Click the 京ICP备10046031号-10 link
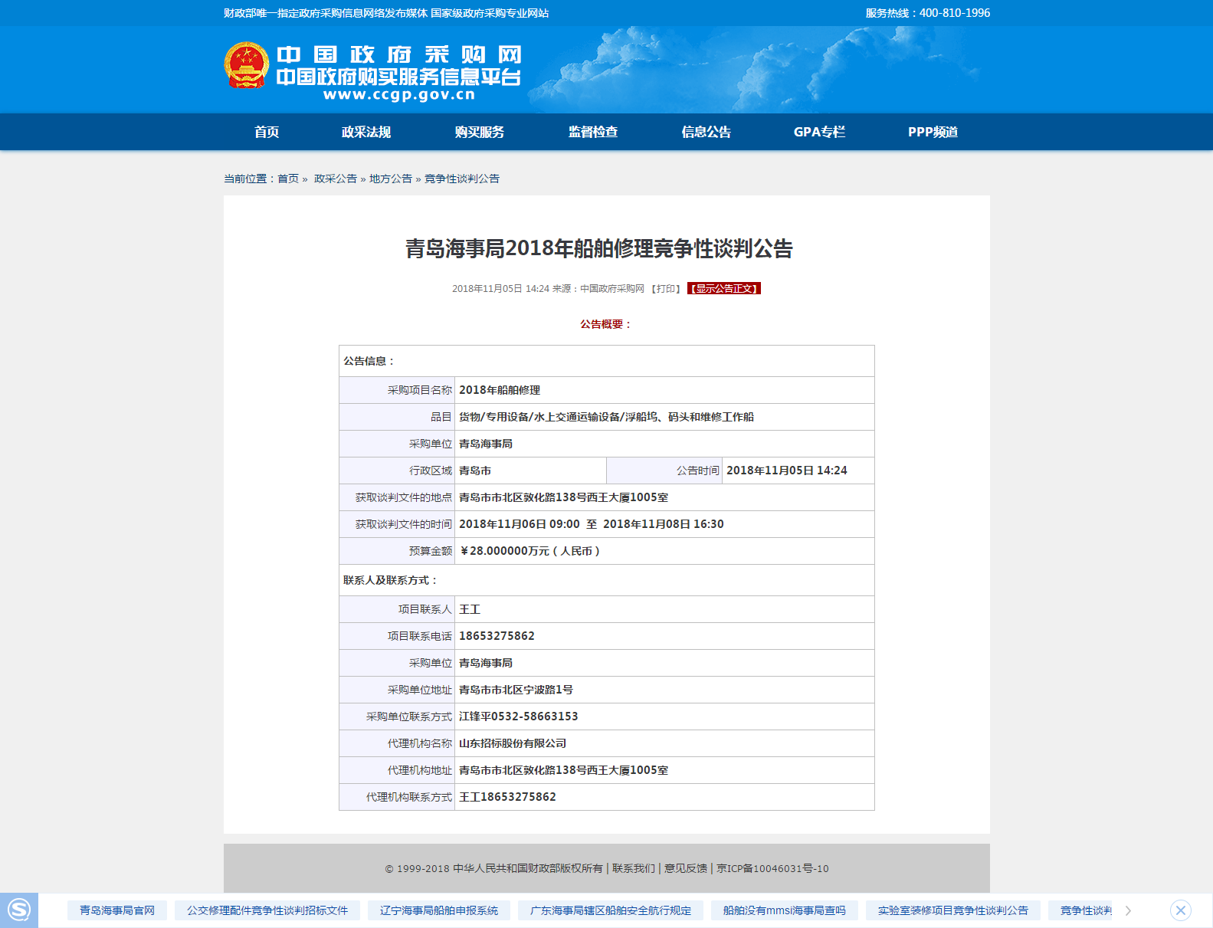 coord(772,868)
